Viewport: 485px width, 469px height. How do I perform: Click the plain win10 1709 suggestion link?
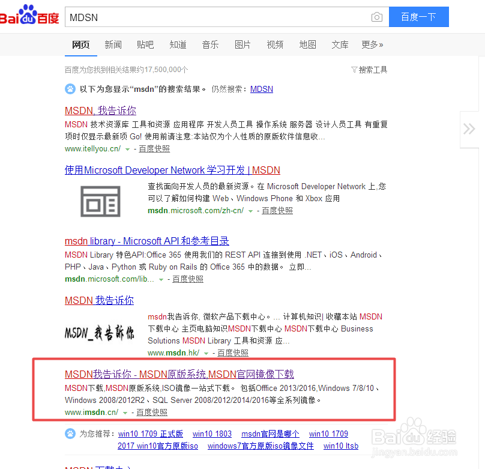pos(328,434)
